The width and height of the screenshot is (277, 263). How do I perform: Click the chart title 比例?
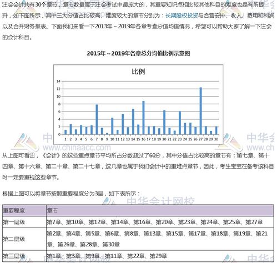(138, 72)
